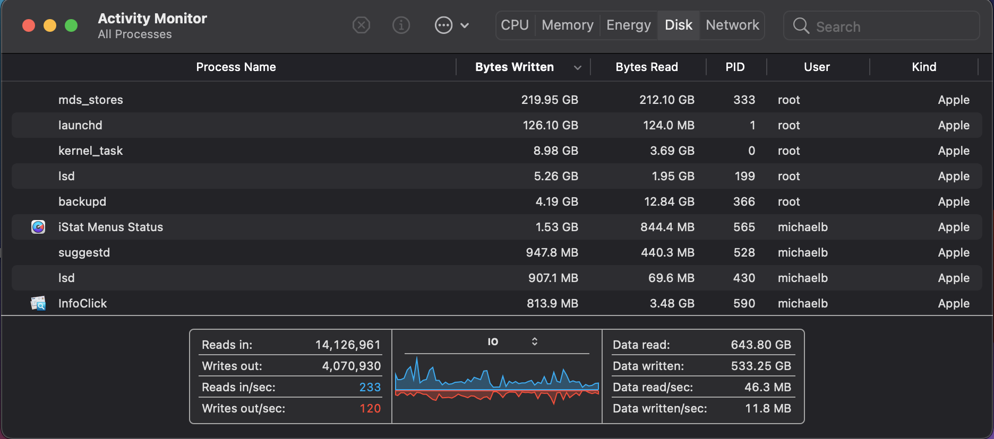Sort processes by PID column header

735,67
